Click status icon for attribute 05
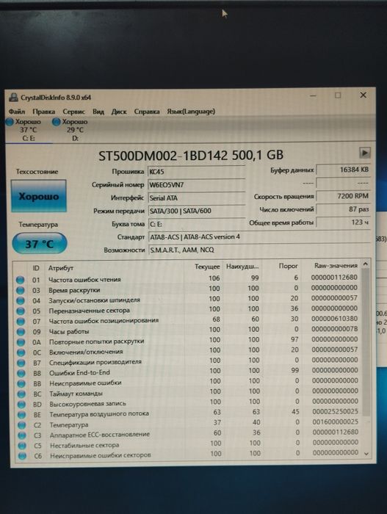This screenshot has width=387, height=514. coord(21,311)
